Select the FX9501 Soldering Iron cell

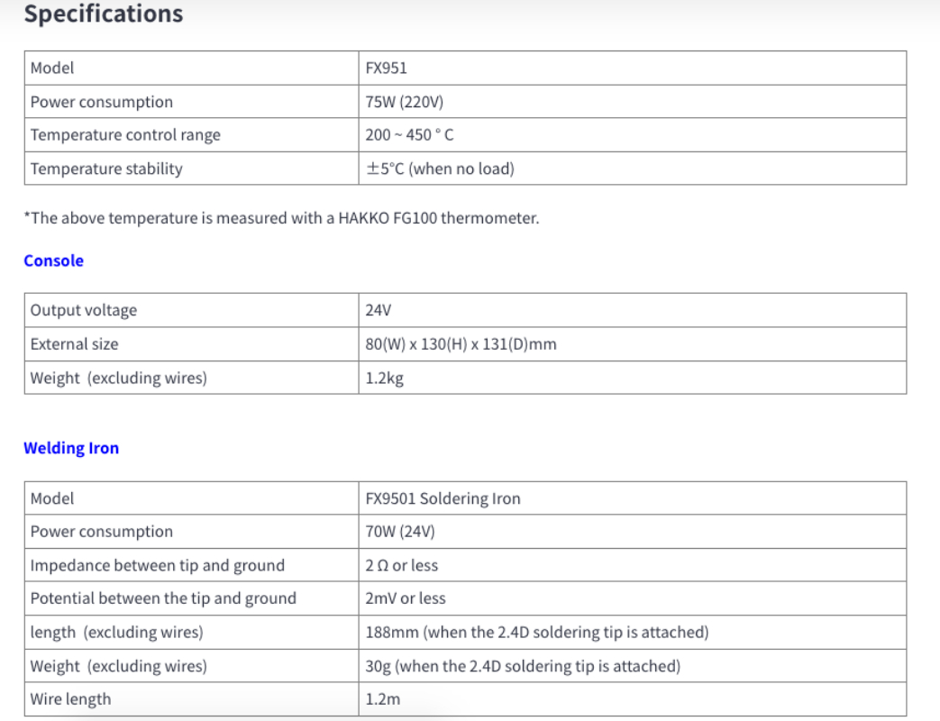[x=443, y=498]
